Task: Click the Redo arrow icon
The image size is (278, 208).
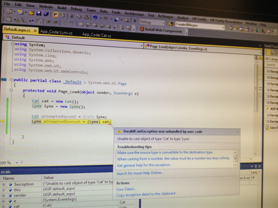Action: coord(106,19)
